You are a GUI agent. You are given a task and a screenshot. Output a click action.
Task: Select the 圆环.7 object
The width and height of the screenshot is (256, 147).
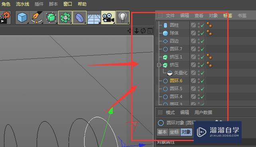(176, 49)
